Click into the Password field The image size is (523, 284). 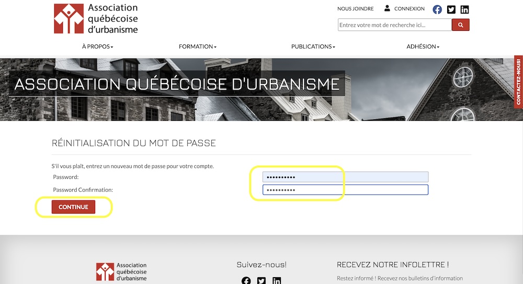[345, 177]
